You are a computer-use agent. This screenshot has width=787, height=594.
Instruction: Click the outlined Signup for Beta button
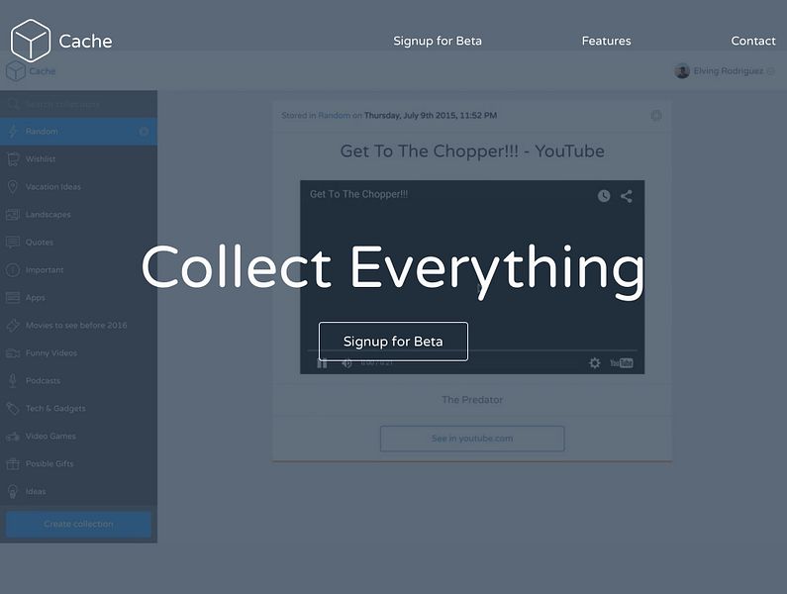click(x=393, y=342)
